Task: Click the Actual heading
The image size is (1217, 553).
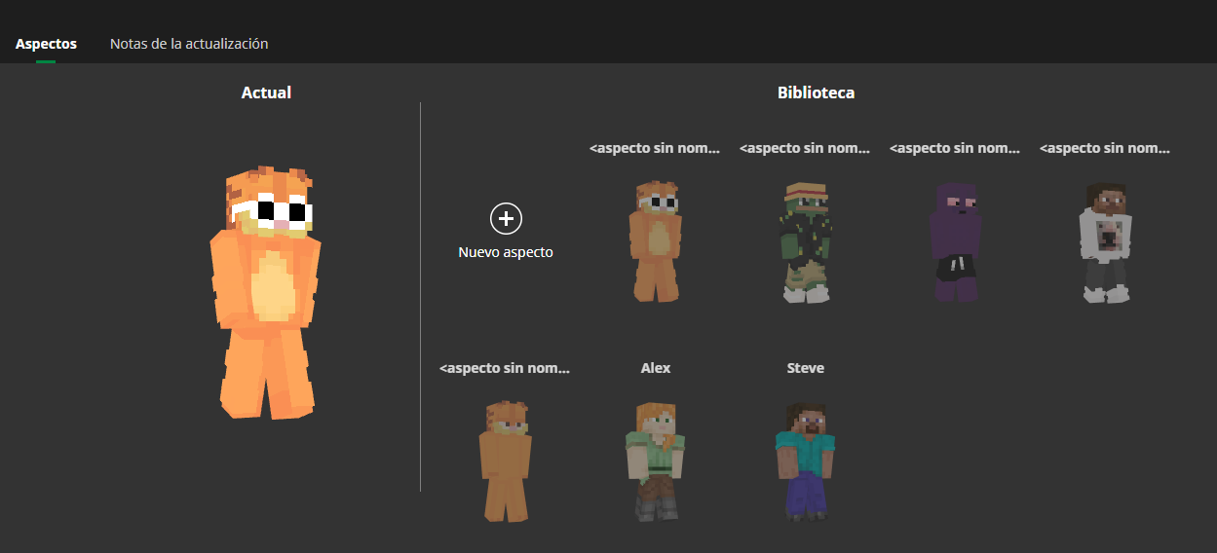Action: (266, 93)
